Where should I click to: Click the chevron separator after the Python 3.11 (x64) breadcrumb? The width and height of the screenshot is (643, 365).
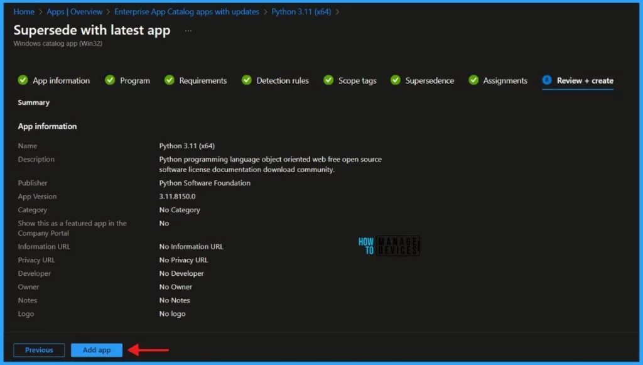[x=337, y=12]
